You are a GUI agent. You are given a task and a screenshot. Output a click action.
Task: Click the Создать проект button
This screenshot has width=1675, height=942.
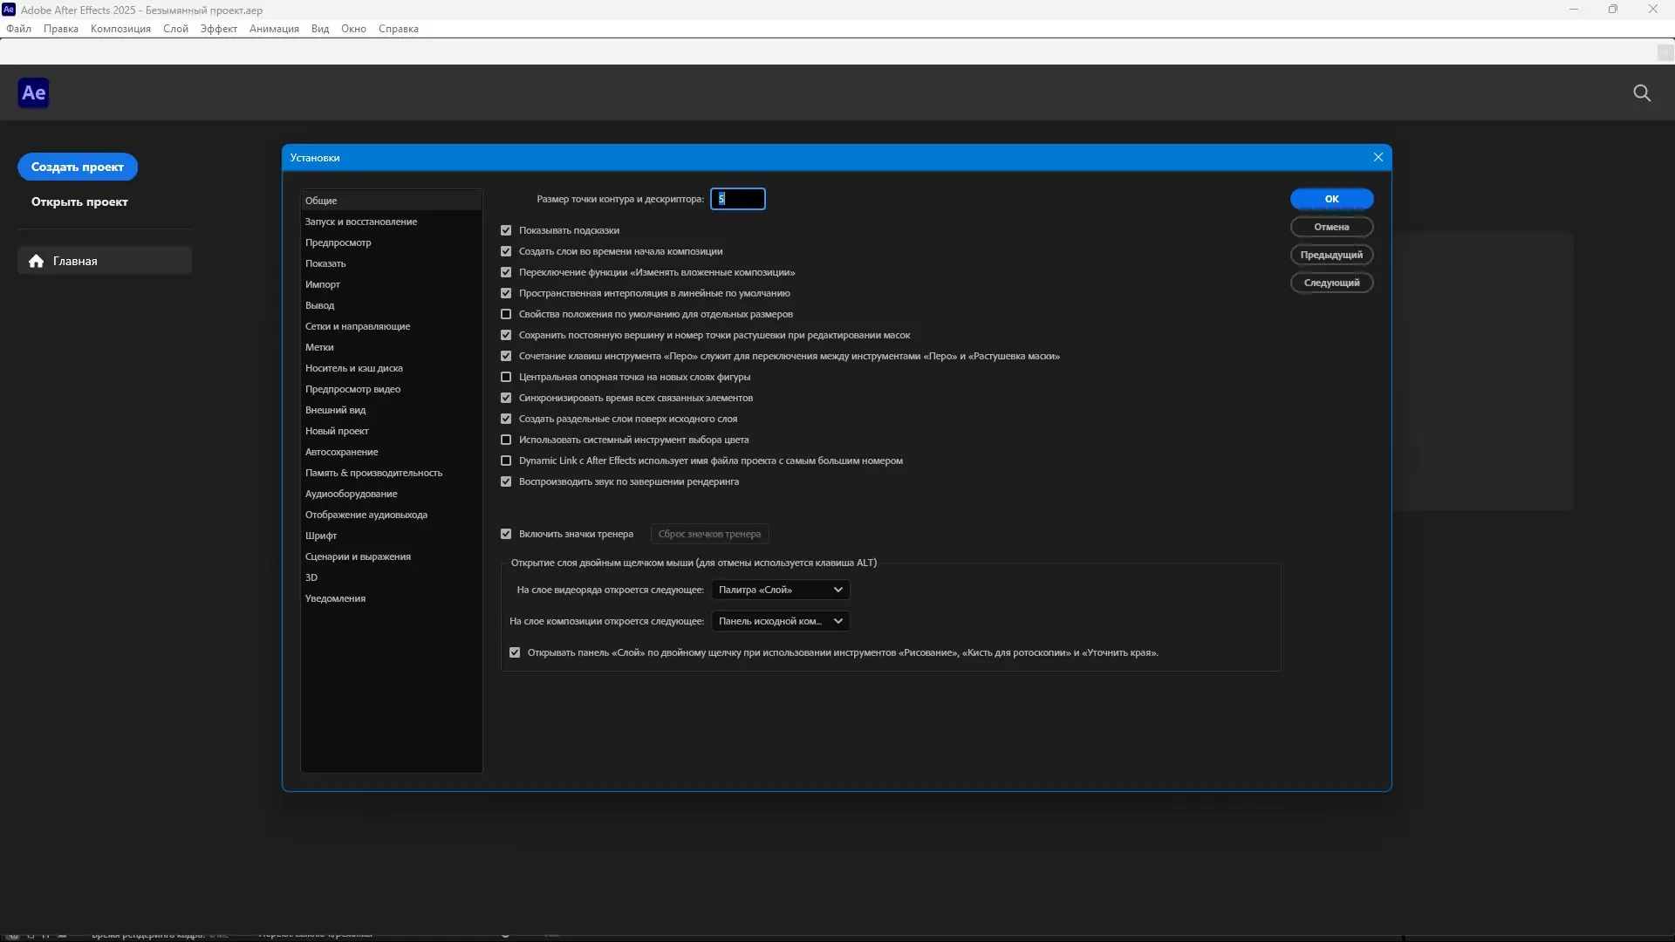78,167
